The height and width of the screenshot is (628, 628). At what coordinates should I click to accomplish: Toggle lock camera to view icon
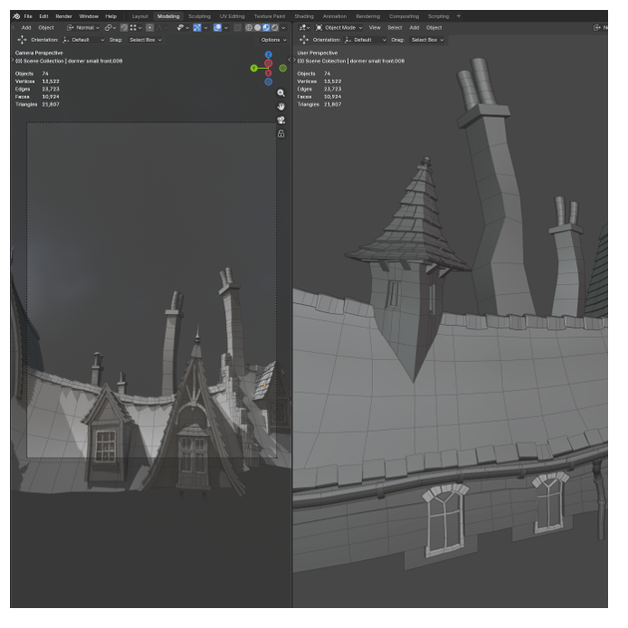[281, 134]
